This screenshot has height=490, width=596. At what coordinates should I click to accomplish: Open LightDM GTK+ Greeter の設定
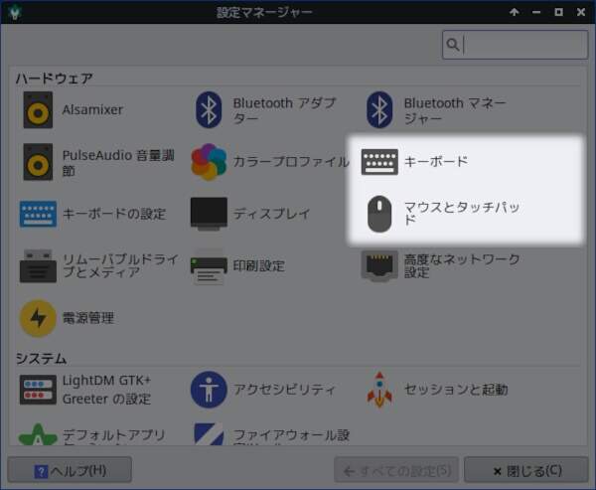click(38, 390)
